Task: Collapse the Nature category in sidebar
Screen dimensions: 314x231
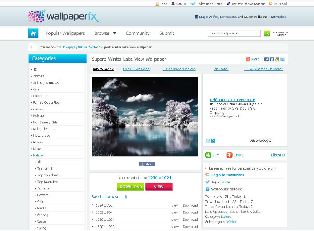Action: click(x=38, y=155)
